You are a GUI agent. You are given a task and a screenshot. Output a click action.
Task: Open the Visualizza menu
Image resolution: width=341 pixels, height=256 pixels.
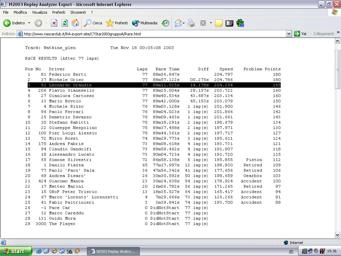pos(40,12)
